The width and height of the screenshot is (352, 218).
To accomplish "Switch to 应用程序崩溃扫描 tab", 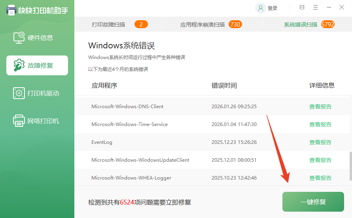I will [x=202, y=25].
